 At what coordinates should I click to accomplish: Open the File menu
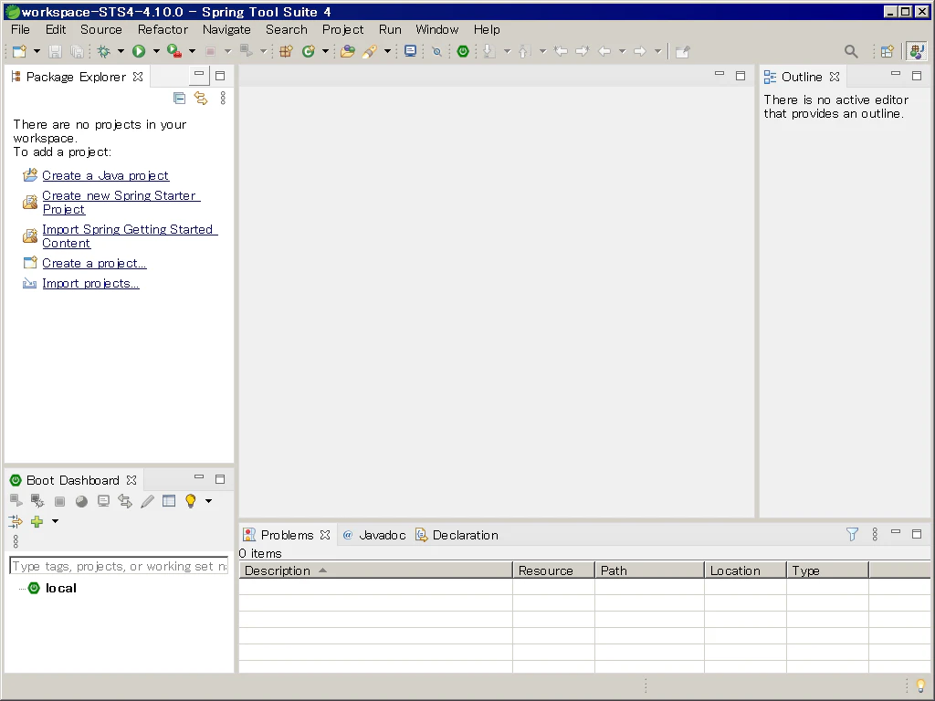[x=20, y=29]
